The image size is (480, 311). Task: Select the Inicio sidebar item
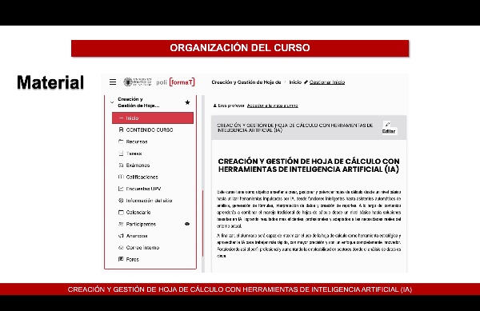tap(153, 118)
